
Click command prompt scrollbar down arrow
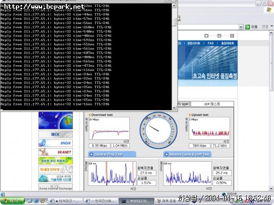point(174,108)
